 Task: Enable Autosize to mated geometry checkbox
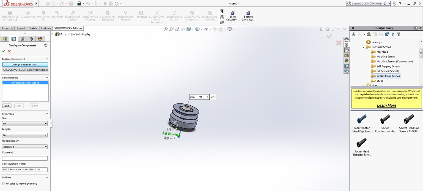(3, 183)
